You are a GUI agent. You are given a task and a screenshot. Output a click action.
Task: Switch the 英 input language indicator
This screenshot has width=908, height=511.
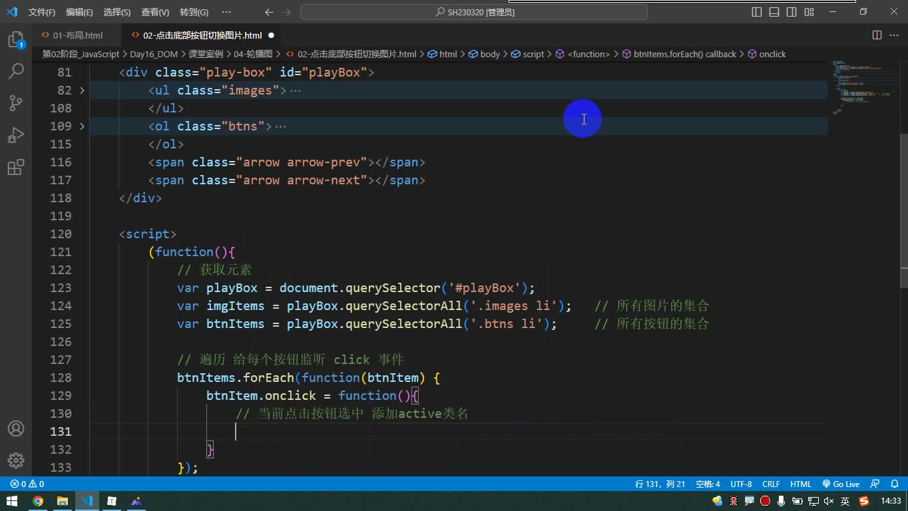point(845,501)
